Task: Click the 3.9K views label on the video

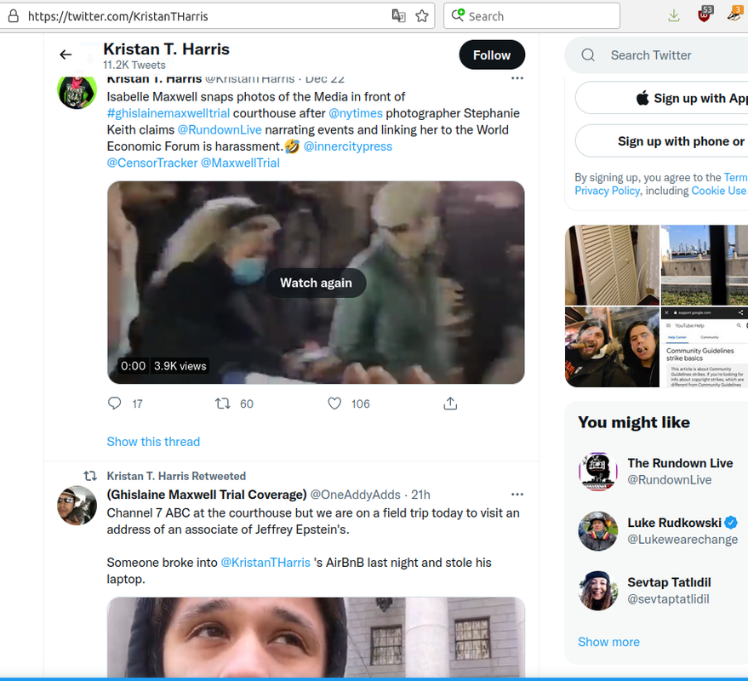Action: 180,367
